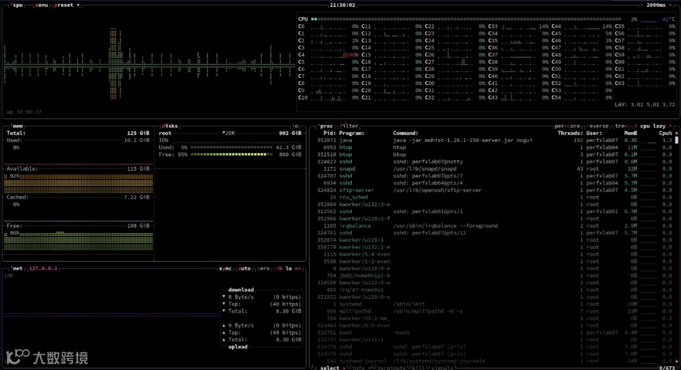Click right arrow beside cpu lazy sort
This screenshot has height=370, width=681.
671,126
